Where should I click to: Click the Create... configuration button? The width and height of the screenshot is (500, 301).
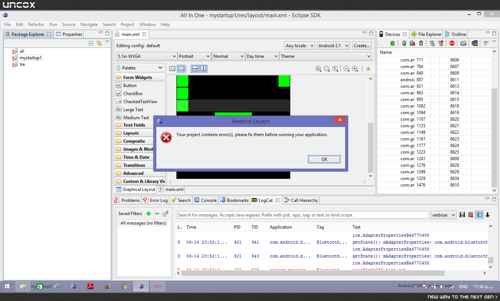tap(362, 46)
